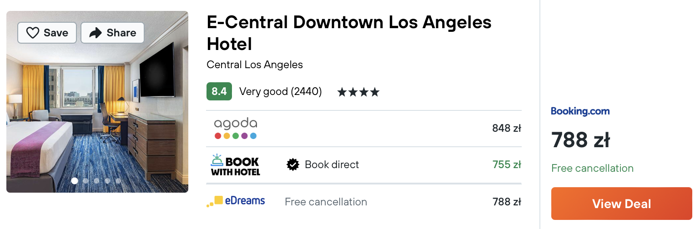
Task: Click the Book direct verified badge icon
Action: (x=293, y=164)
